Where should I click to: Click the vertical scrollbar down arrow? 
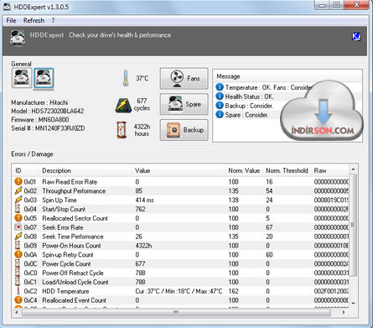pos(353,304)
